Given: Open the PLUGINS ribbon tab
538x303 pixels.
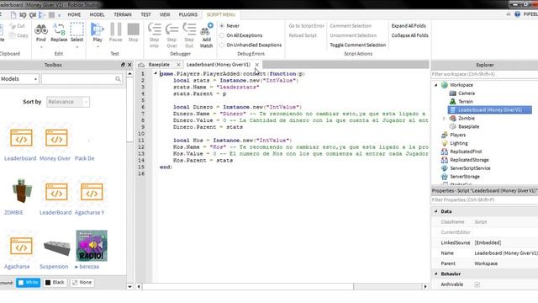Looking at the screenshot, I should tap(188, 14).
